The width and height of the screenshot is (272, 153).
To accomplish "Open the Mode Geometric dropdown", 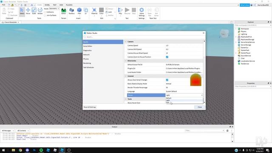I will pyautogui.click(x=54, y=8).
